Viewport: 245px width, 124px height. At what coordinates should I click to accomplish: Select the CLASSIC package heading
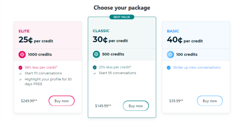point(101,31)
